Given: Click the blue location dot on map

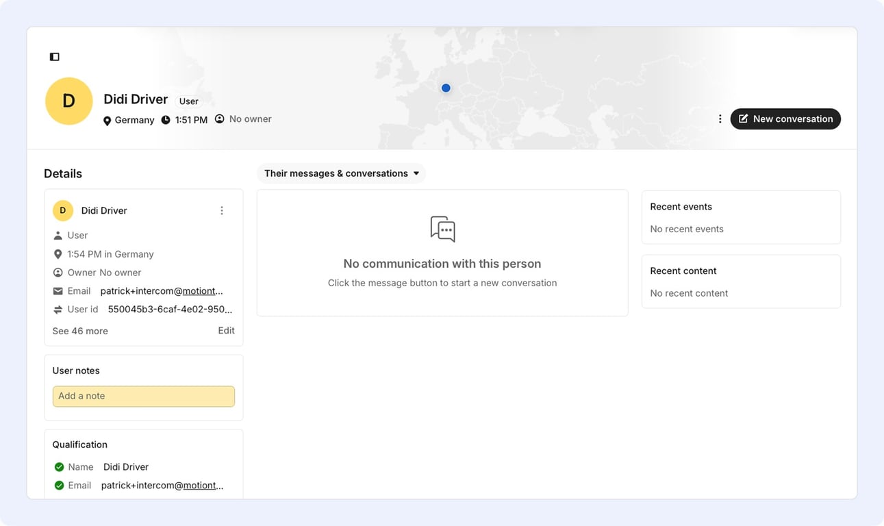Looking at the screenshot, I should pos(446,88).
